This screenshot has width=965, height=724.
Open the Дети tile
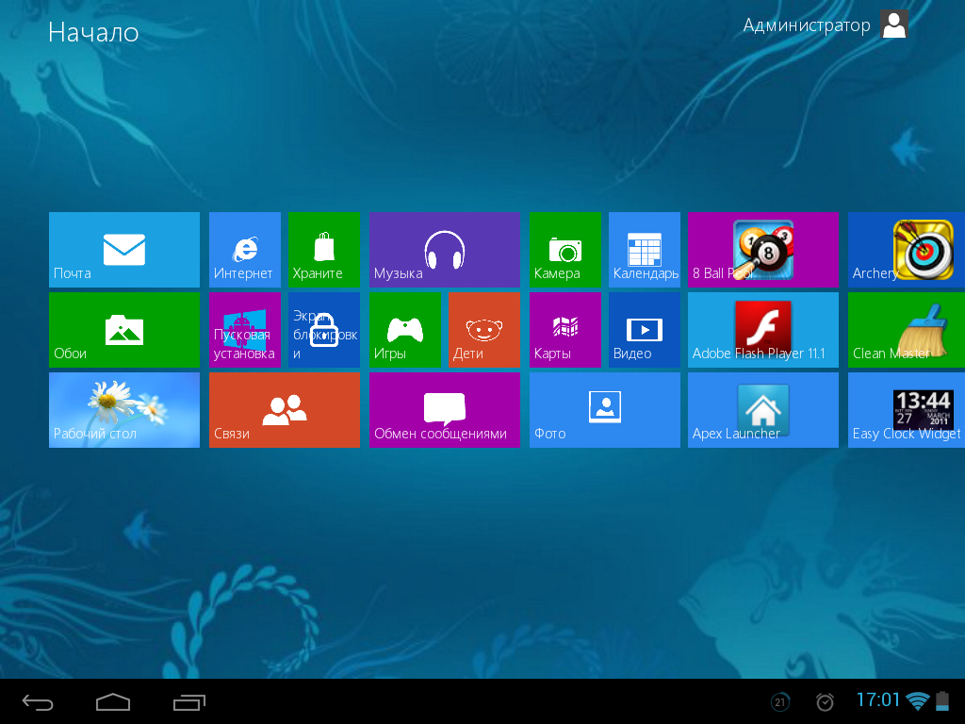pyautogui.click(x=484, y=330)
